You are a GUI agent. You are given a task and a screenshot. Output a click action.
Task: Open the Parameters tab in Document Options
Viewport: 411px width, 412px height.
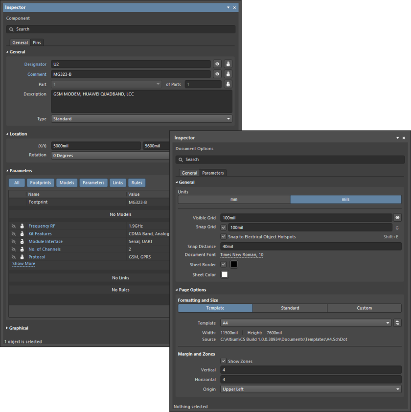(213, 173)
